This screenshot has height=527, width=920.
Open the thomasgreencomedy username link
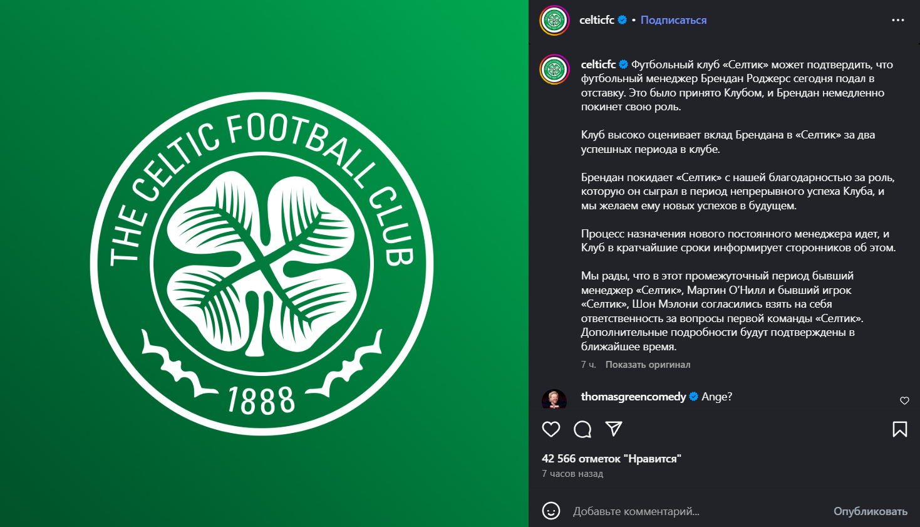pyautogui.click(x=633, y=397)
